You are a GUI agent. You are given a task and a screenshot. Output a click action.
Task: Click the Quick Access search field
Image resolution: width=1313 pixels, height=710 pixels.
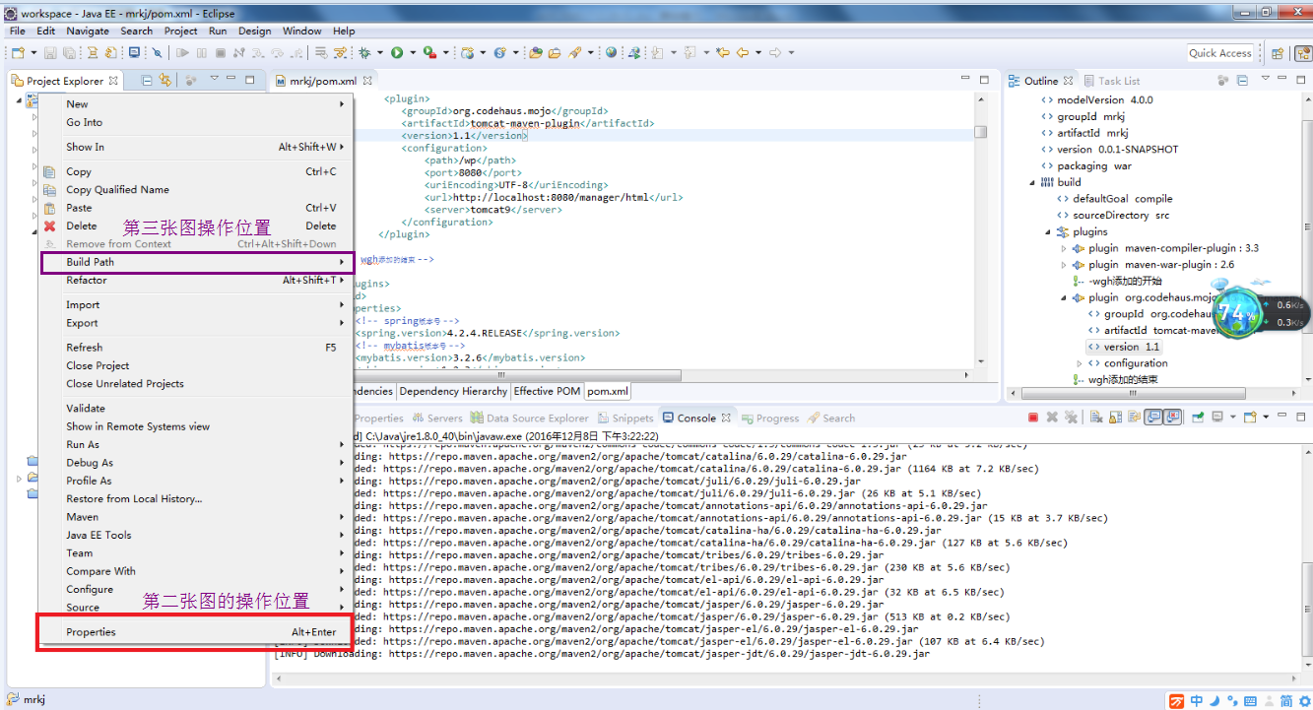(x=1219, y=53)
